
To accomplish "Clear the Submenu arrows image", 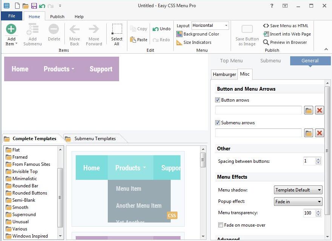I will click(319, 133).
